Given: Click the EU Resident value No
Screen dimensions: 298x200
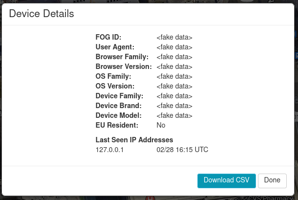Looking at the screenshot, I should (x=161, y=125).
